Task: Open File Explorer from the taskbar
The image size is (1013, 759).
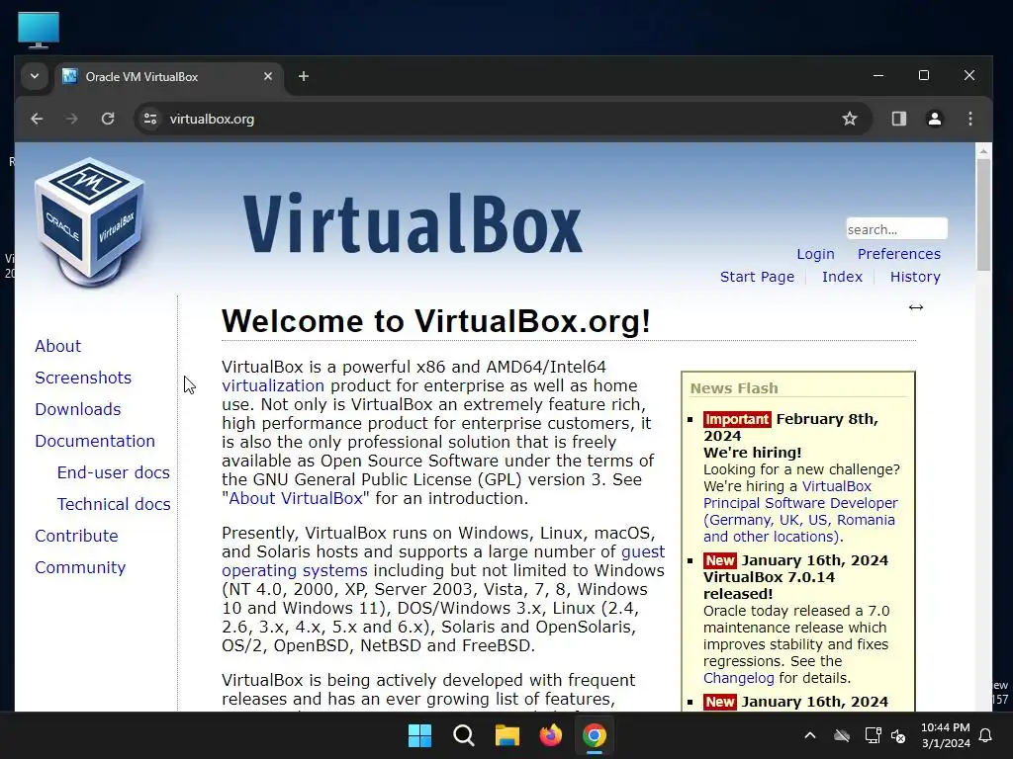Action: [x=507, y=735]
